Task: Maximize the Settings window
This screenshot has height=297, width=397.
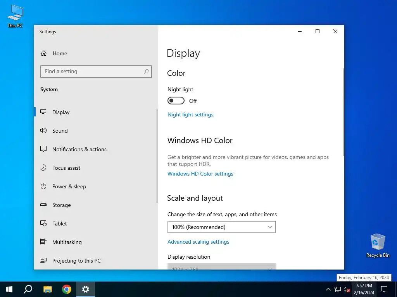Action: tap(318, 31)
